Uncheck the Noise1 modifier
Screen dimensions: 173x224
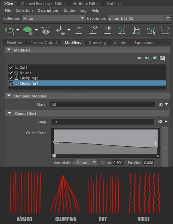11,73
